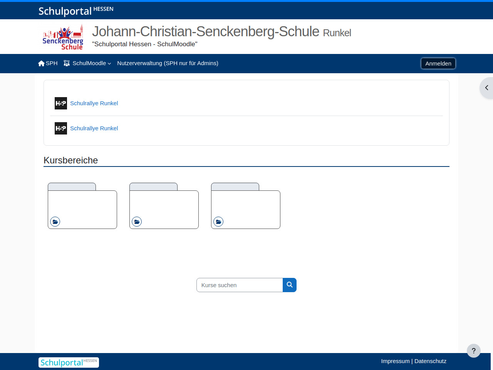Image resolution: width=493 pixels, height=370 pixels.
Task: Focus the Kurse suchen search field
Action: point(240,285)
